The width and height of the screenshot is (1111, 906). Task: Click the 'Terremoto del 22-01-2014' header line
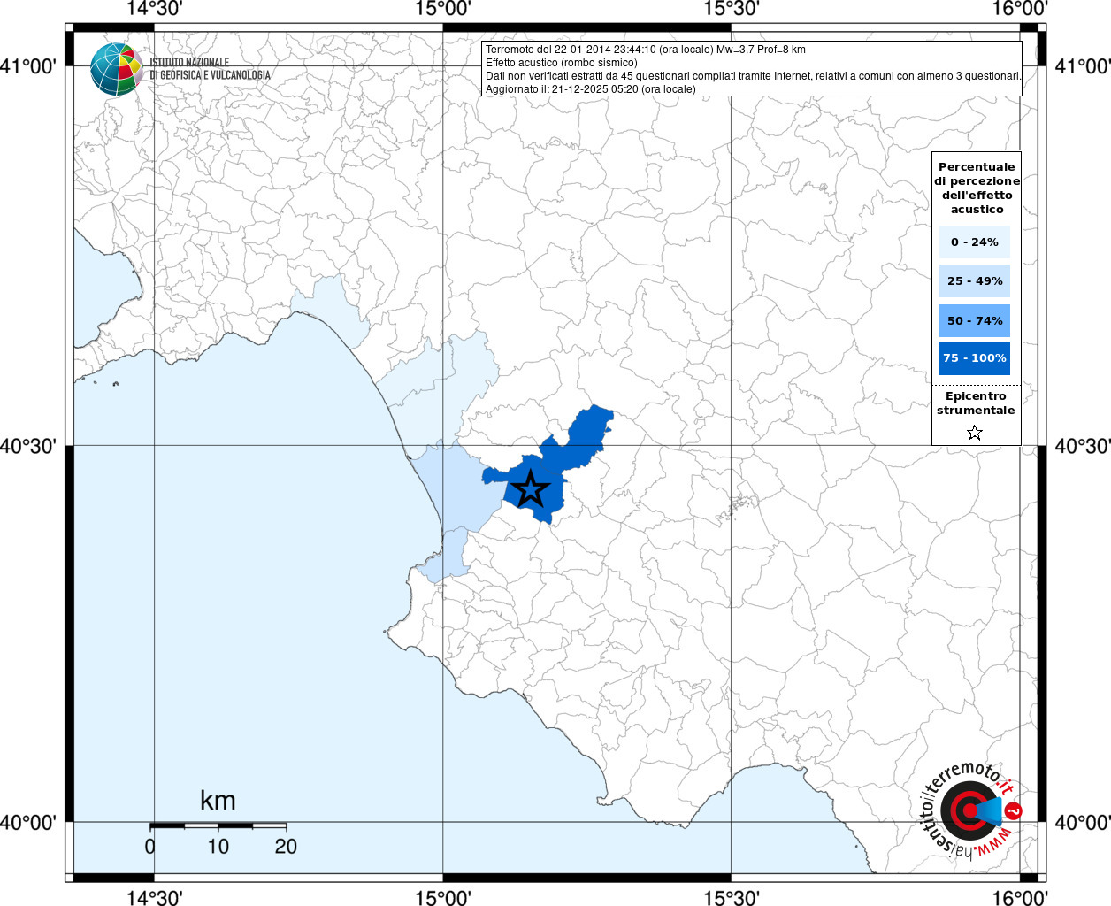[x=646, y=50]
